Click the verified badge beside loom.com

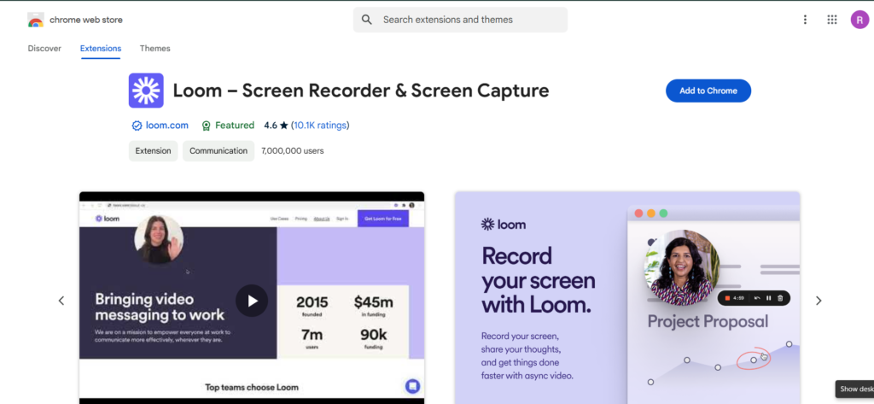(137, 126)
